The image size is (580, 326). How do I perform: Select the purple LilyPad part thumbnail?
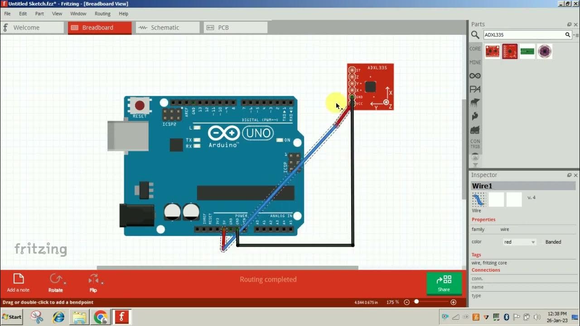coord(545,52)
